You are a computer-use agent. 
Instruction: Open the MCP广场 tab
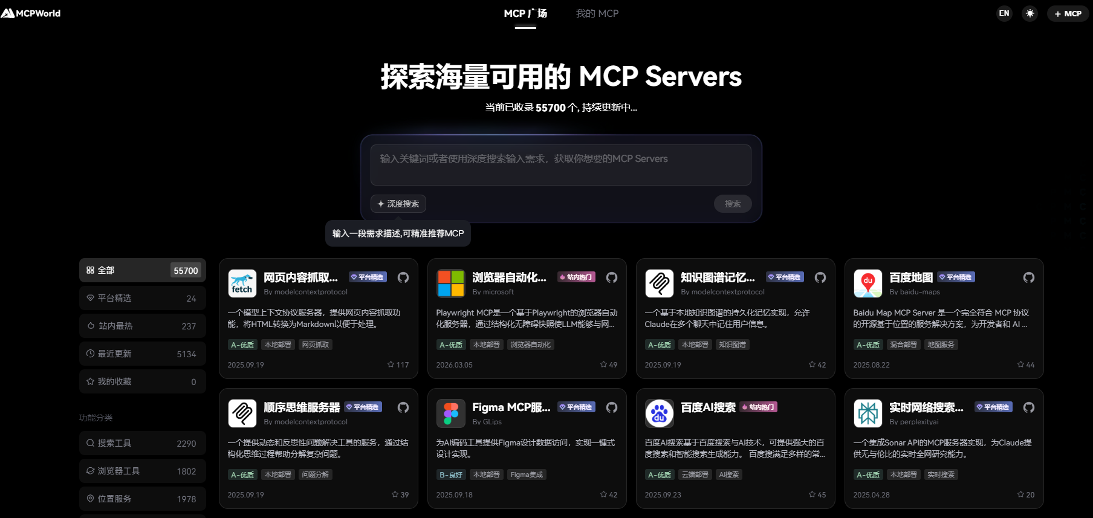click(x=525, y=13)
